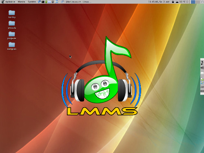
Task: Open the Miesta menu
Action: (21, 2)
